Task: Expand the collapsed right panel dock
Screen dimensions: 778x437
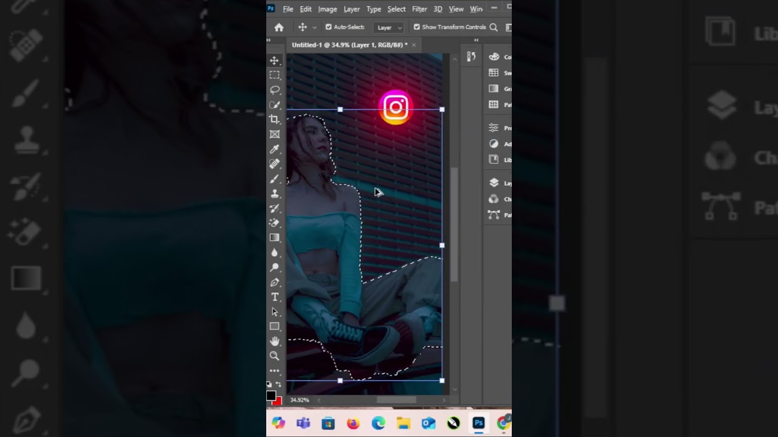Action: [x=477, y=40]
